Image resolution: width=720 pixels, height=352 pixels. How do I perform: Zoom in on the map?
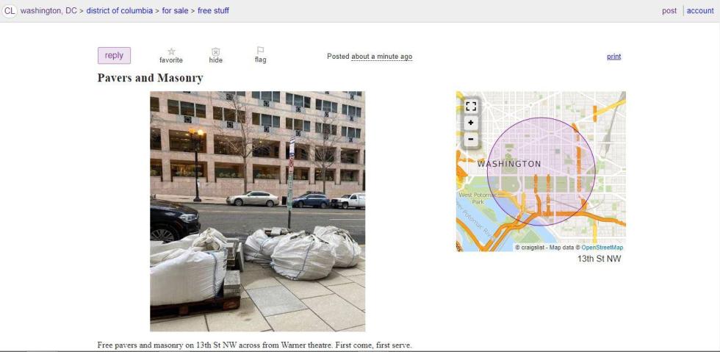click(471, 123)
